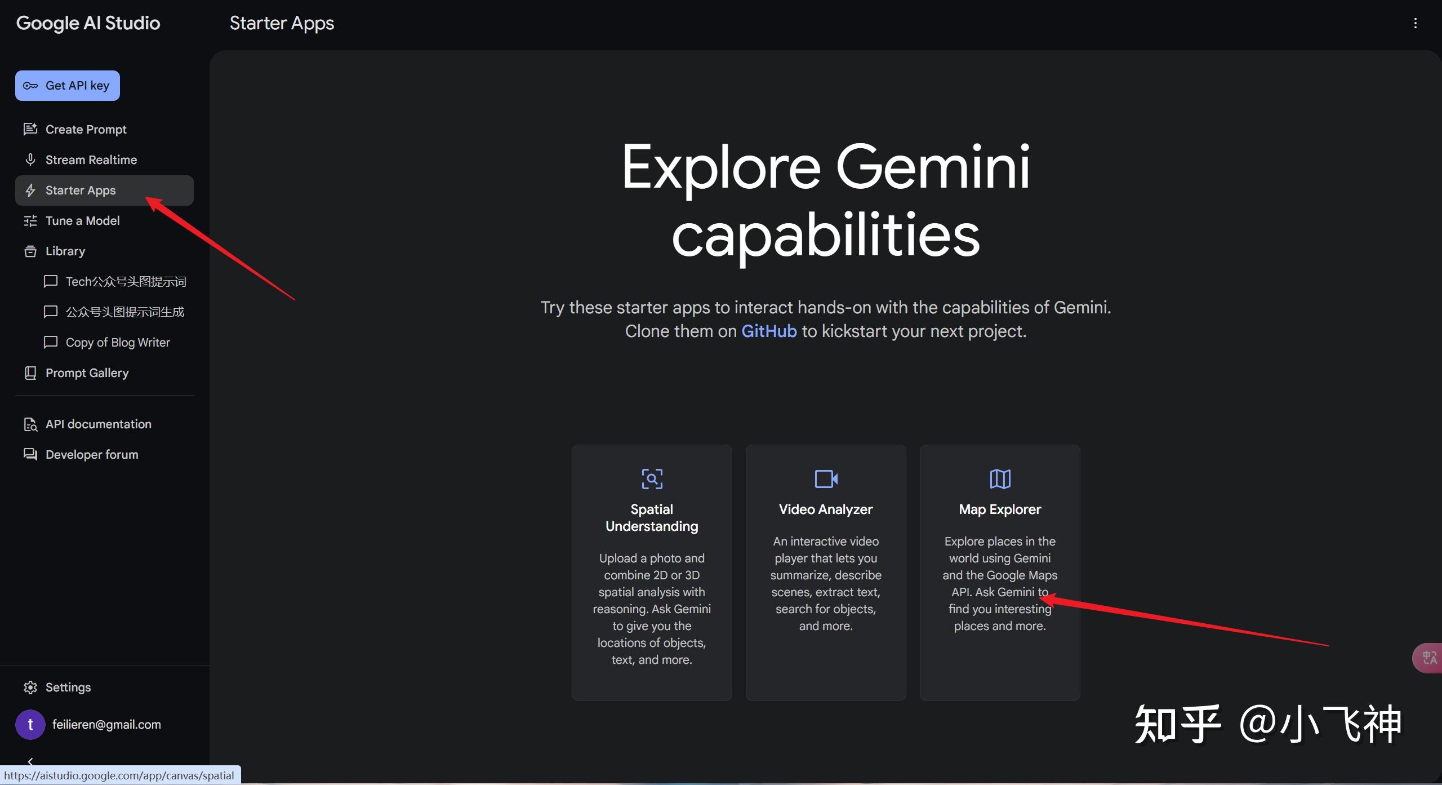Viewport: 1442px width, 785px height.
Task: Click the Library icon in sidebar
Action: pos(30,251)
